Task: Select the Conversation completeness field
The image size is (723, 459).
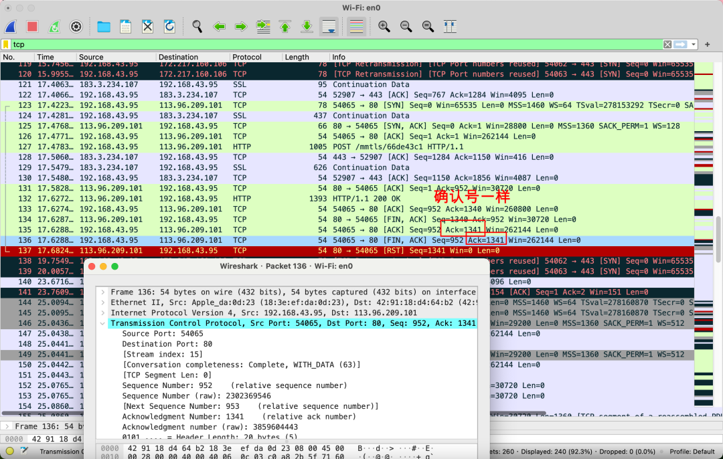Action: [241, 365]
